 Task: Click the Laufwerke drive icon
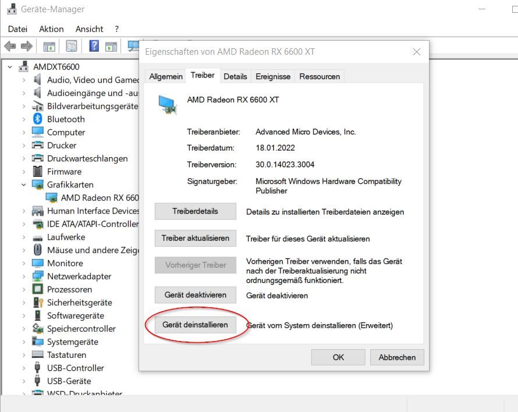click(38, 238)
